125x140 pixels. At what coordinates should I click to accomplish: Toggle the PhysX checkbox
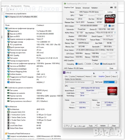[x=93, y=64]
